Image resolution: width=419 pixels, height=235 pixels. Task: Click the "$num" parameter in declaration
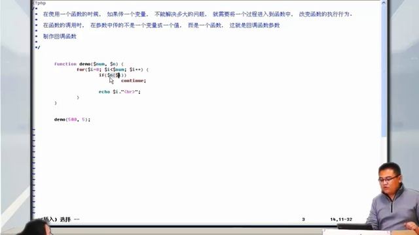[99, 64]
